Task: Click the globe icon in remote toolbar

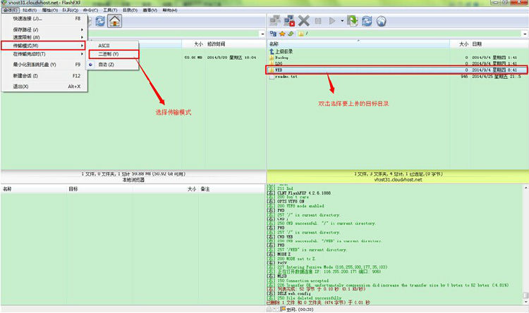Action: [381, 21]
